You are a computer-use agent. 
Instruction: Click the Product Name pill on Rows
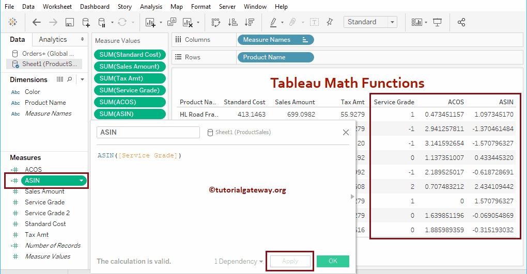coord(275,57)
